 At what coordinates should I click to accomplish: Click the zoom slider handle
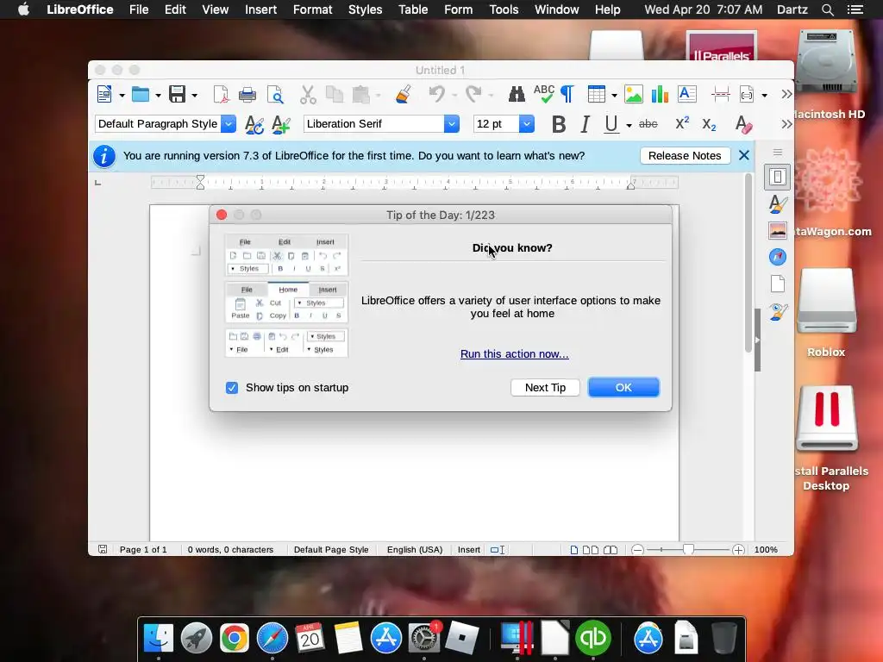(x=688, y=549)
